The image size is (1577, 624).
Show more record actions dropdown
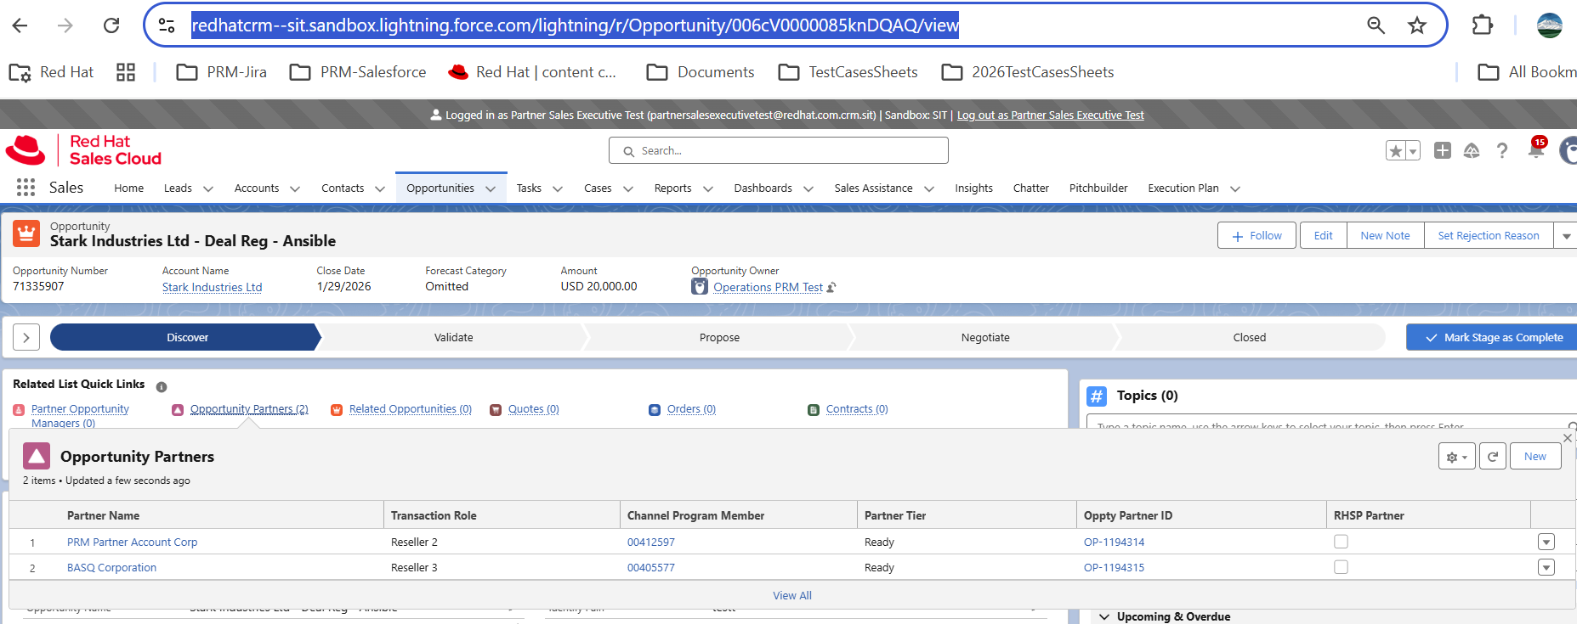click(1566, 236)
